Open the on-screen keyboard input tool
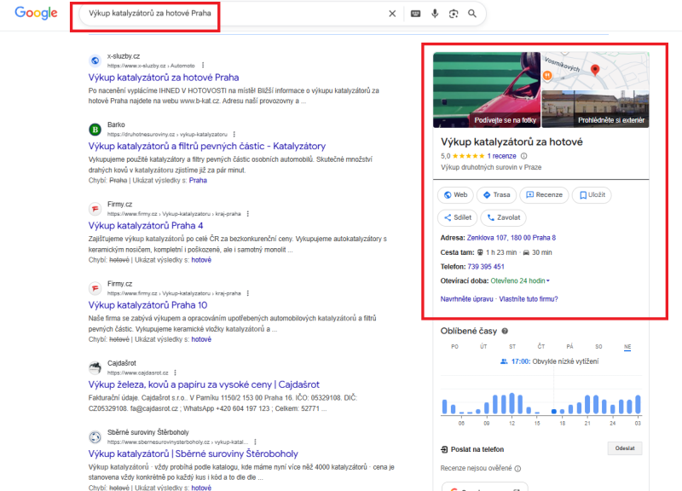 [415, 14]
